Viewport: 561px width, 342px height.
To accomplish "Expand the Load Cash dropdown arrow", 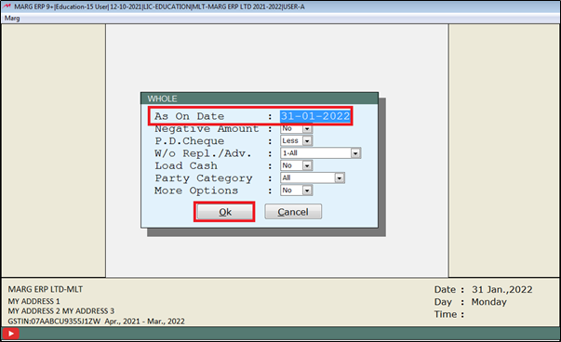I will pyautogui.click(x=307, y=165).
